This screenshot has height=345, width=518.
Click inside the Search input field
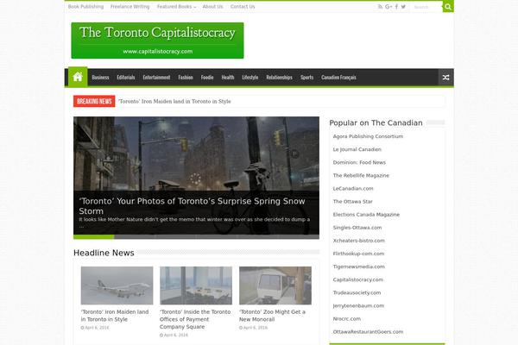coord(426,7)
